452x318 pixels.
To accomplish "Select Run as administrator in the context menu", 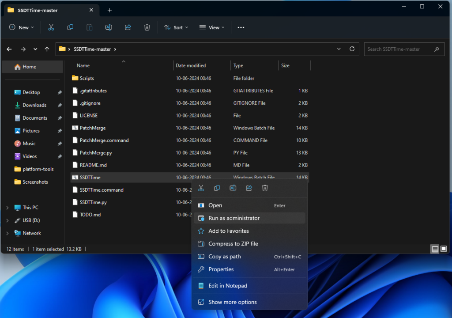I will coord(234,218).
